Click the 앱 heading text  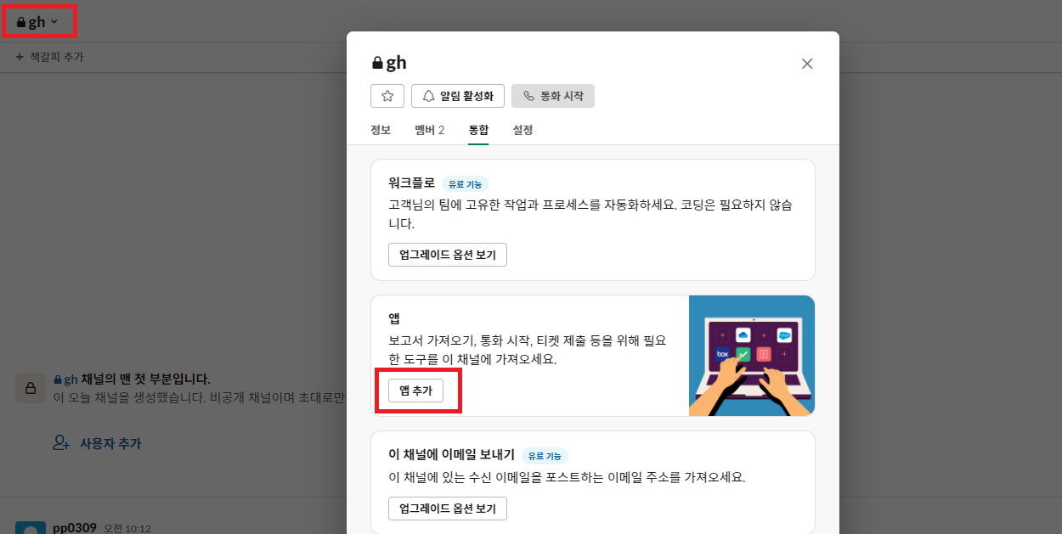click(394, 319)
